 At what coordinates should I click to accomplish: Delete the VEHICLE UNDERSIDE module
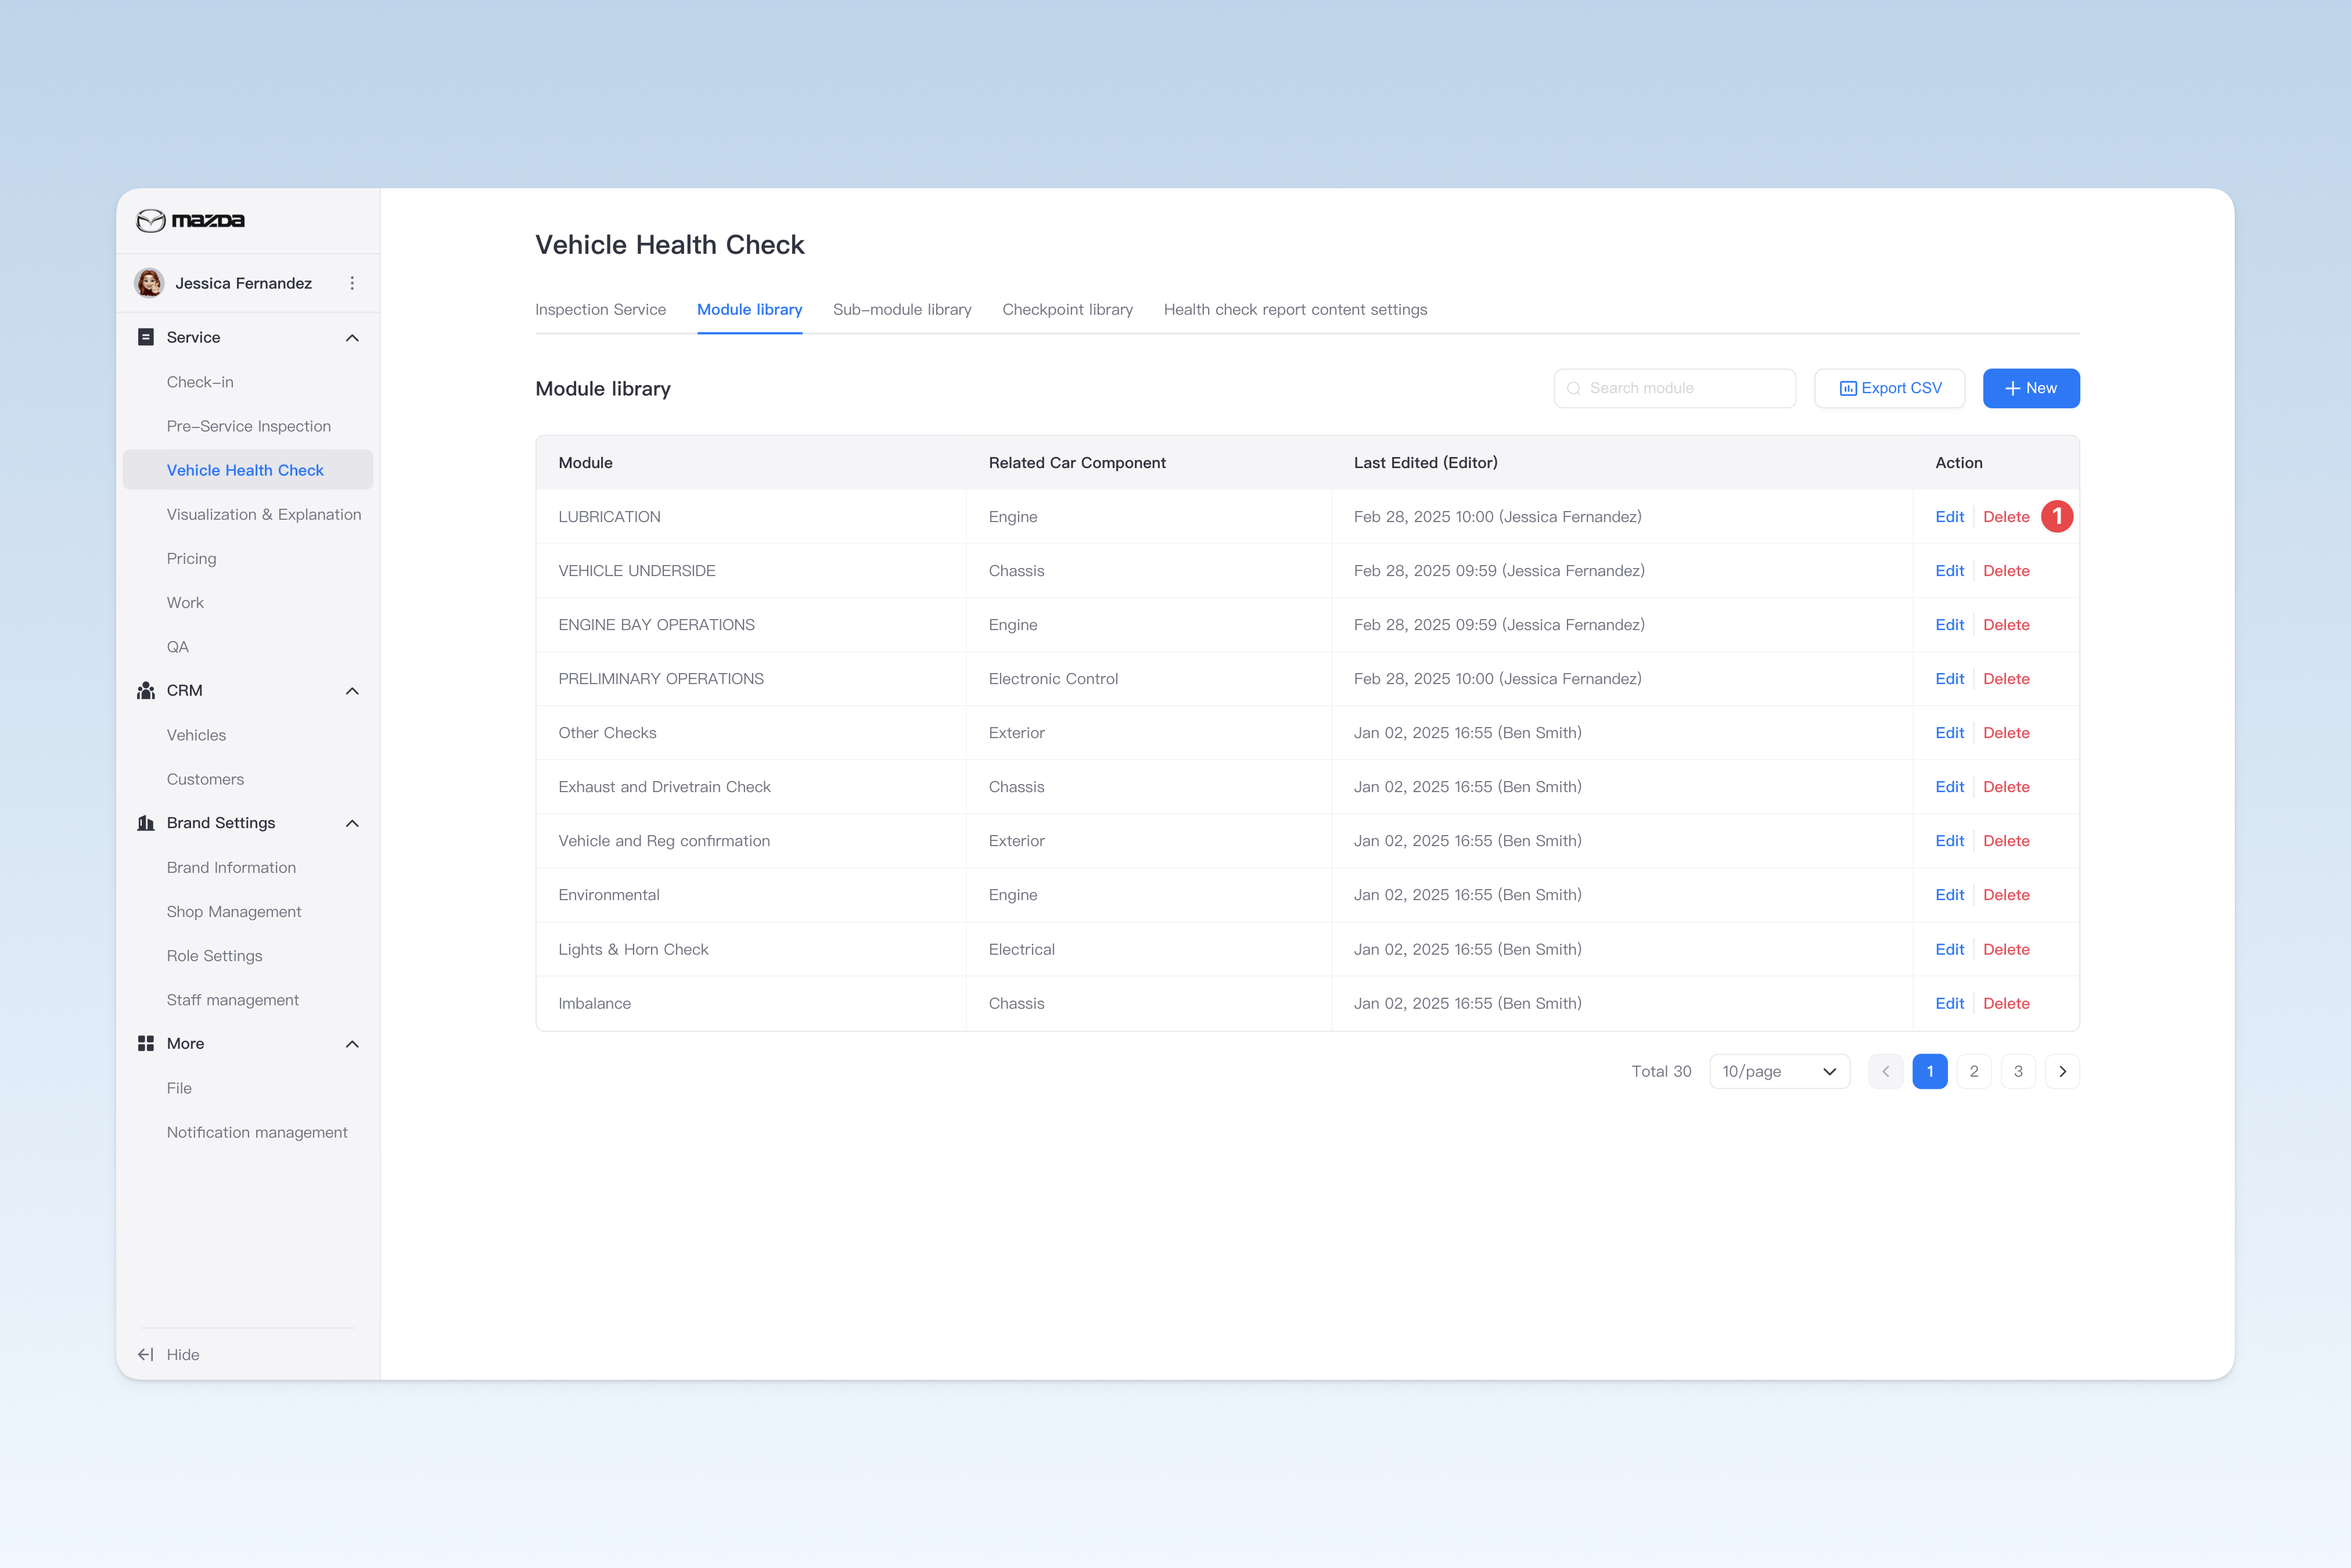click(x=2006, y=571)
